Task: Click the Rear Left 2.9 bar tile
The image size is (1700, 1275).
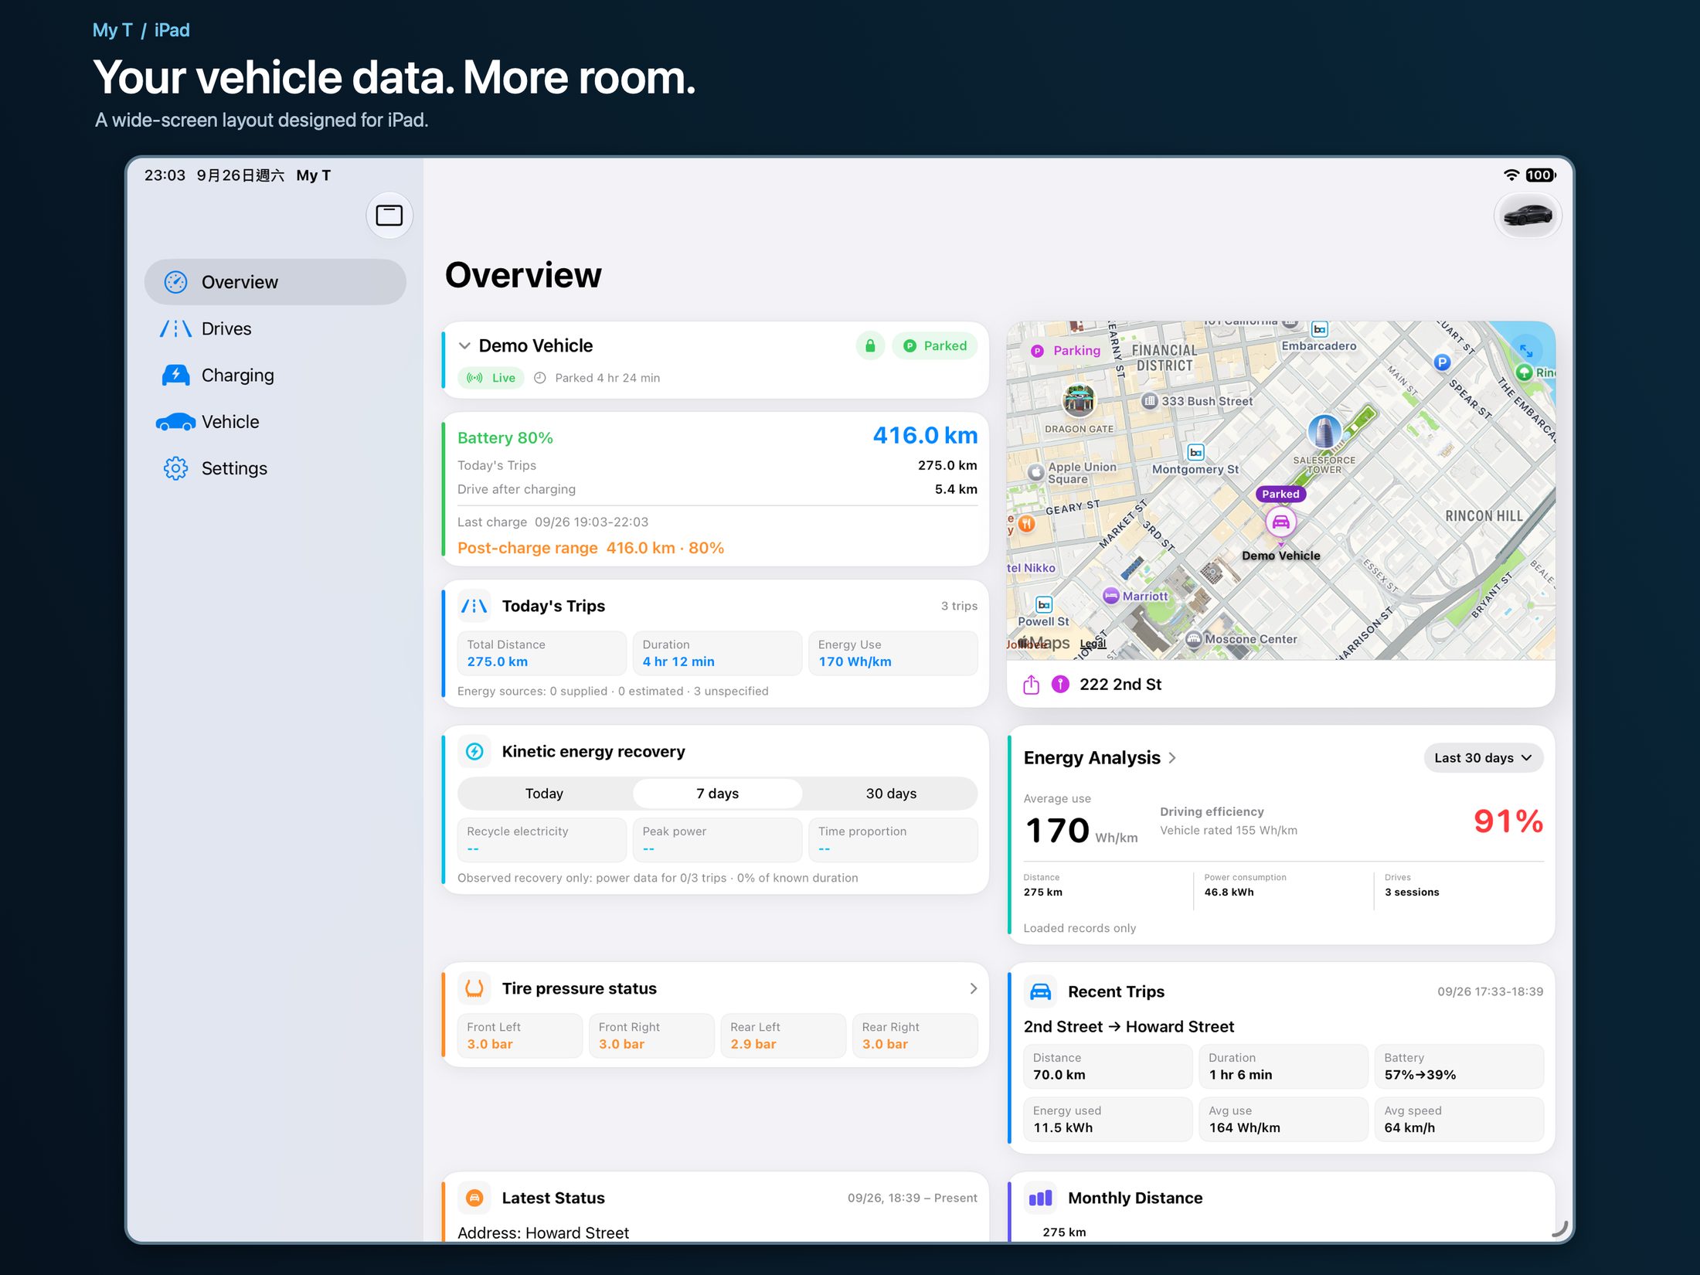Action: pos(783,1035)
